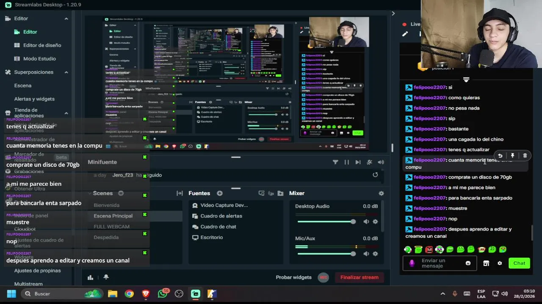Send message with green Chat button
The height and width of the screenshot is (304, 542).
click(519, 263)
